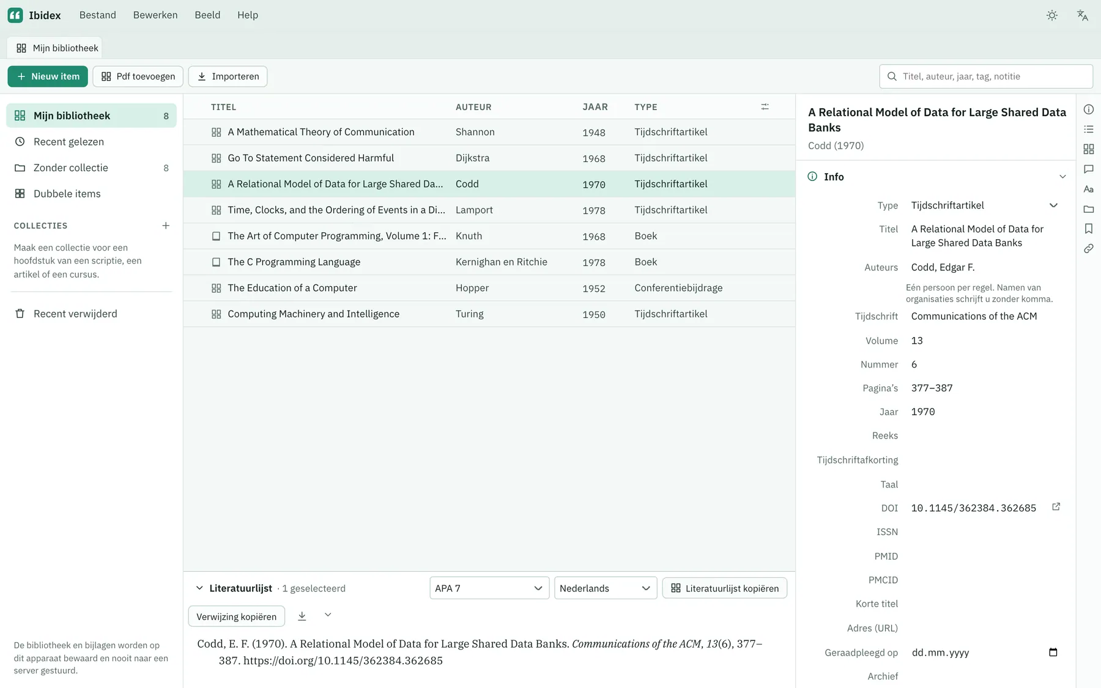The height and width of the screenshot is (688, 1101).
Task: Collapse the Literatuurlijst panel chevron
Action: click(199, 588)
